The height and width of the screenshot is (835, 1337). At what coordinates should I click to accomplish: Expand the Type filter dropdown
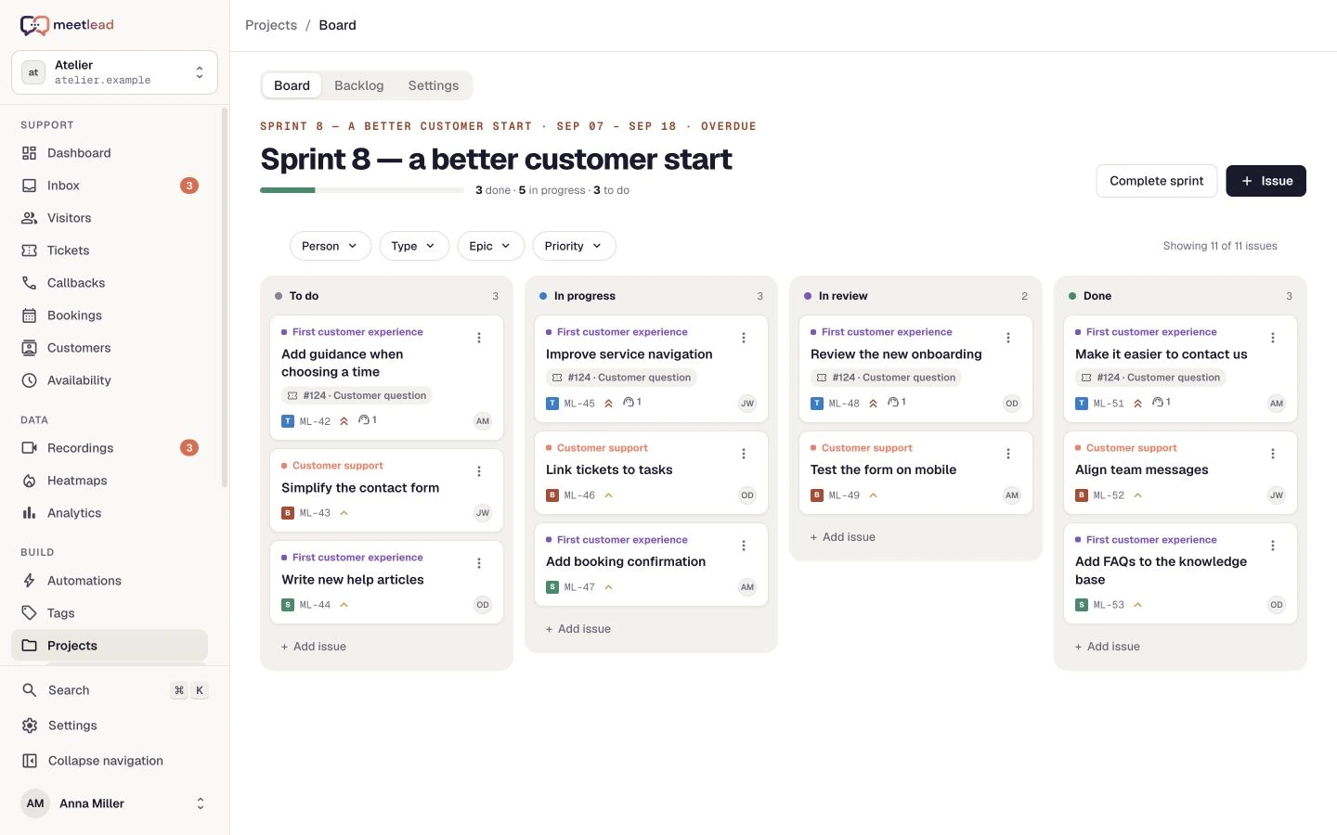tap(414, 246)
